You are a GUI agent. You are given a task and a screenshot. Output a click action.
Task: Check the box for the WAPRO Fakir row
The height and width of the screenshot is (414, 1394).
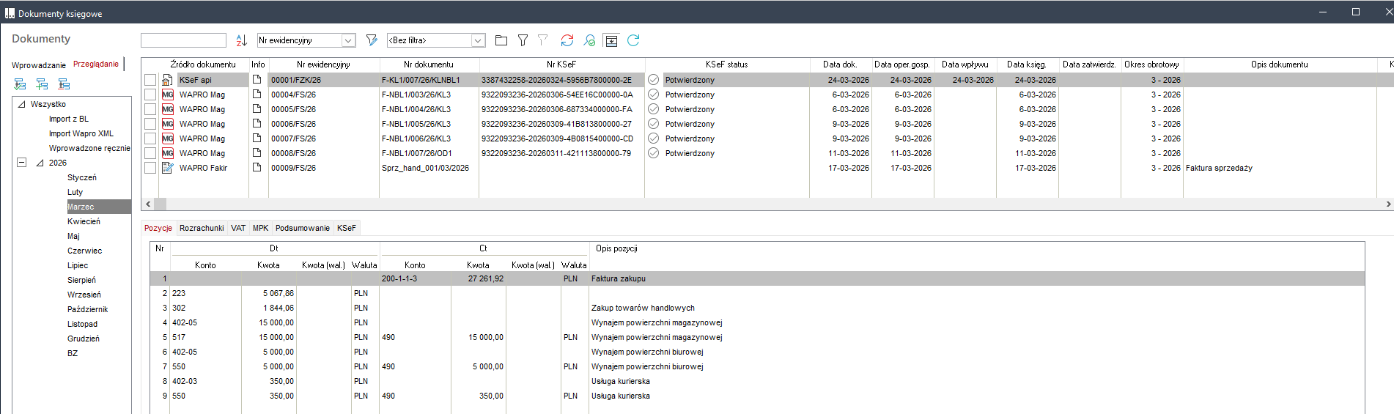pos(150,168)
